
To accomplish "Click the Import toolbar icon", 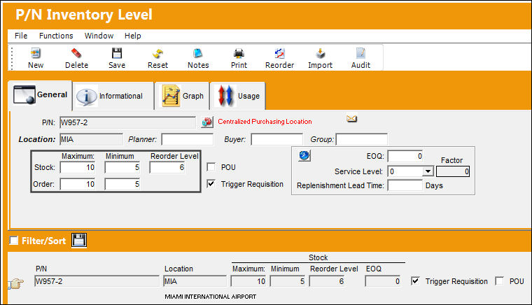I will coord(321,53).
